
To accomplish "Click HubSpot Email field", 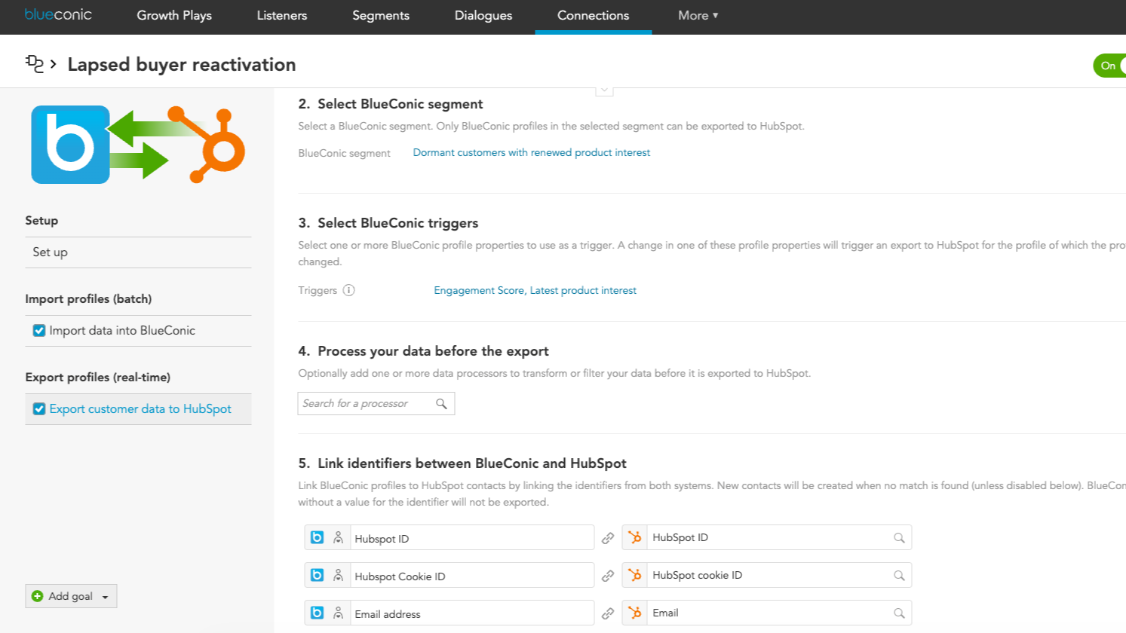I will point(780,613).
